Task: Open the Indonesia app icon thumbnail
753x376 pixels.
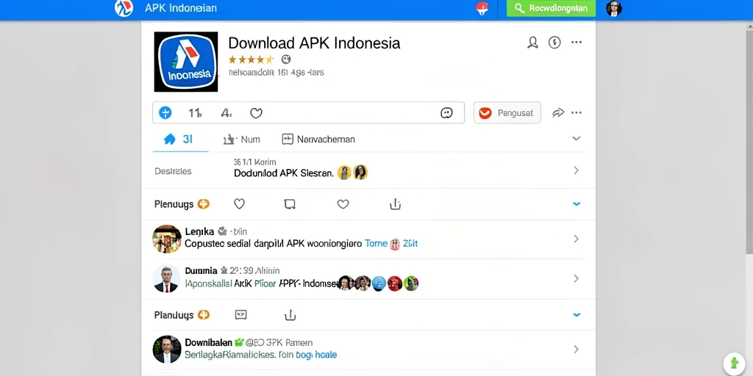Action: [x=186, y=62]
